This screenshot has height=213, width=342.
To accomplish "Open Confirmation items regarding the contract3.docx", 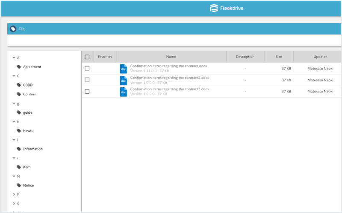I will (x=170, y=89).
